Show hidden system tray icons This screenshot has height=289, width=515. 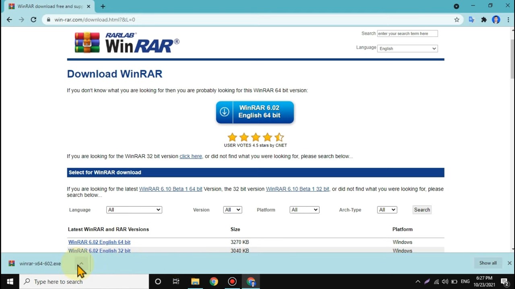click(x=418, y=281)
